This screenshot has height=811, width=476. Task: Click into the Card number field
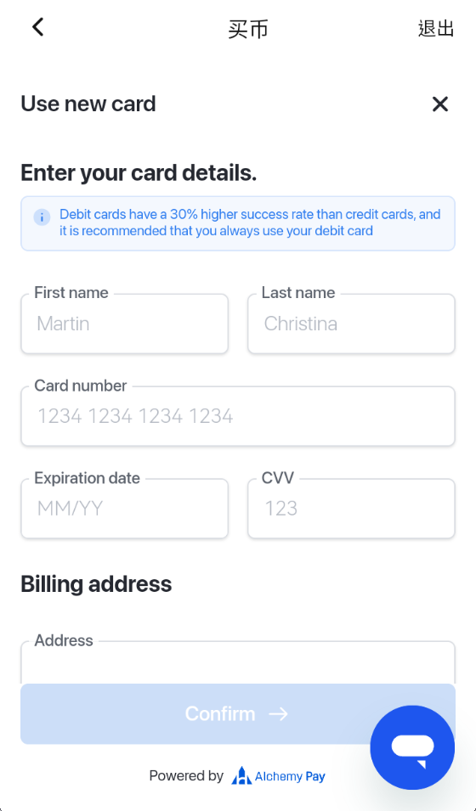click(238, 416)
